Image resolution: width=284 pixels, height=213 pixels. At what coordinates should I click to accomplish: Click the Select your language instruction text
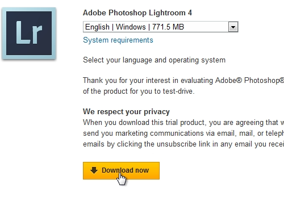pos(154,60)
